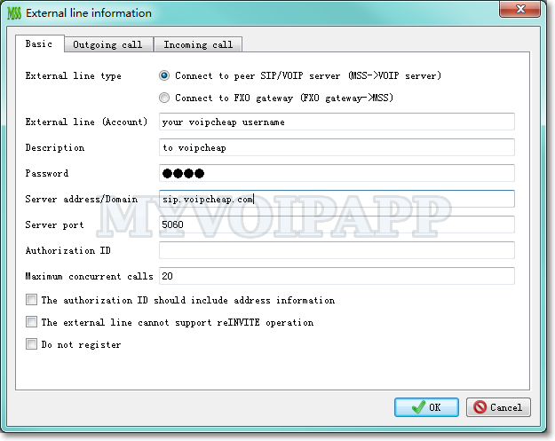This screenshot has height=441, width=555.
Task: Click the External line information title text
Action: pos(89,13)
